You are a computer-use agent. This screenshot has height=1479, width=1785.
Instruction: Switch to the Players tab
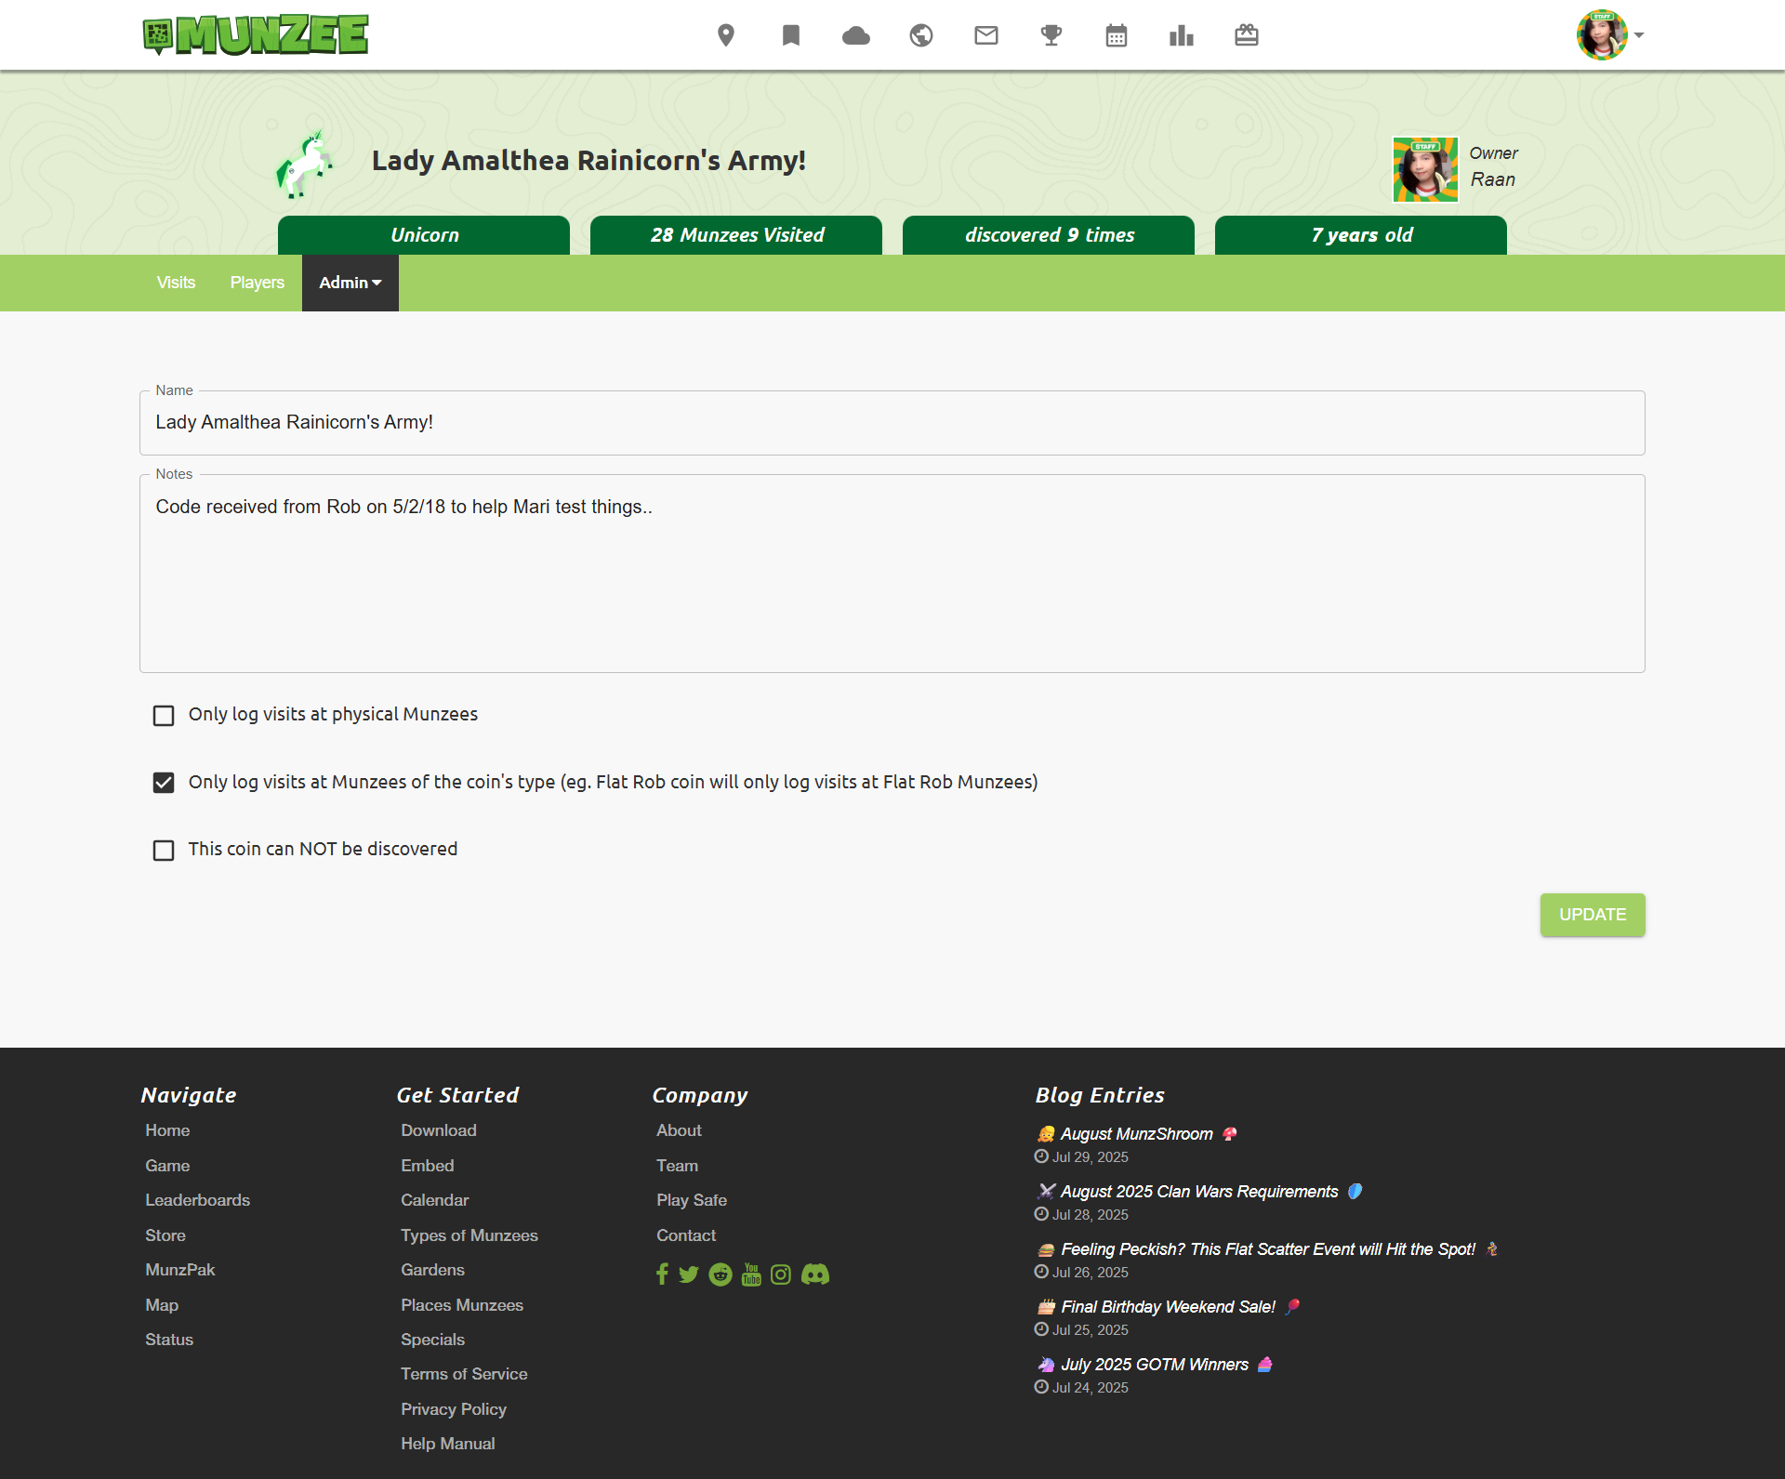pyautogui.click(x=257, y=283)
